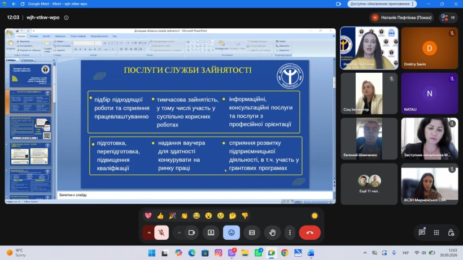Viewport: 463px width, 260px height.
Task: Switch to Дизайн tab in shared PowerPoint
Action: (x=46, y=36)
